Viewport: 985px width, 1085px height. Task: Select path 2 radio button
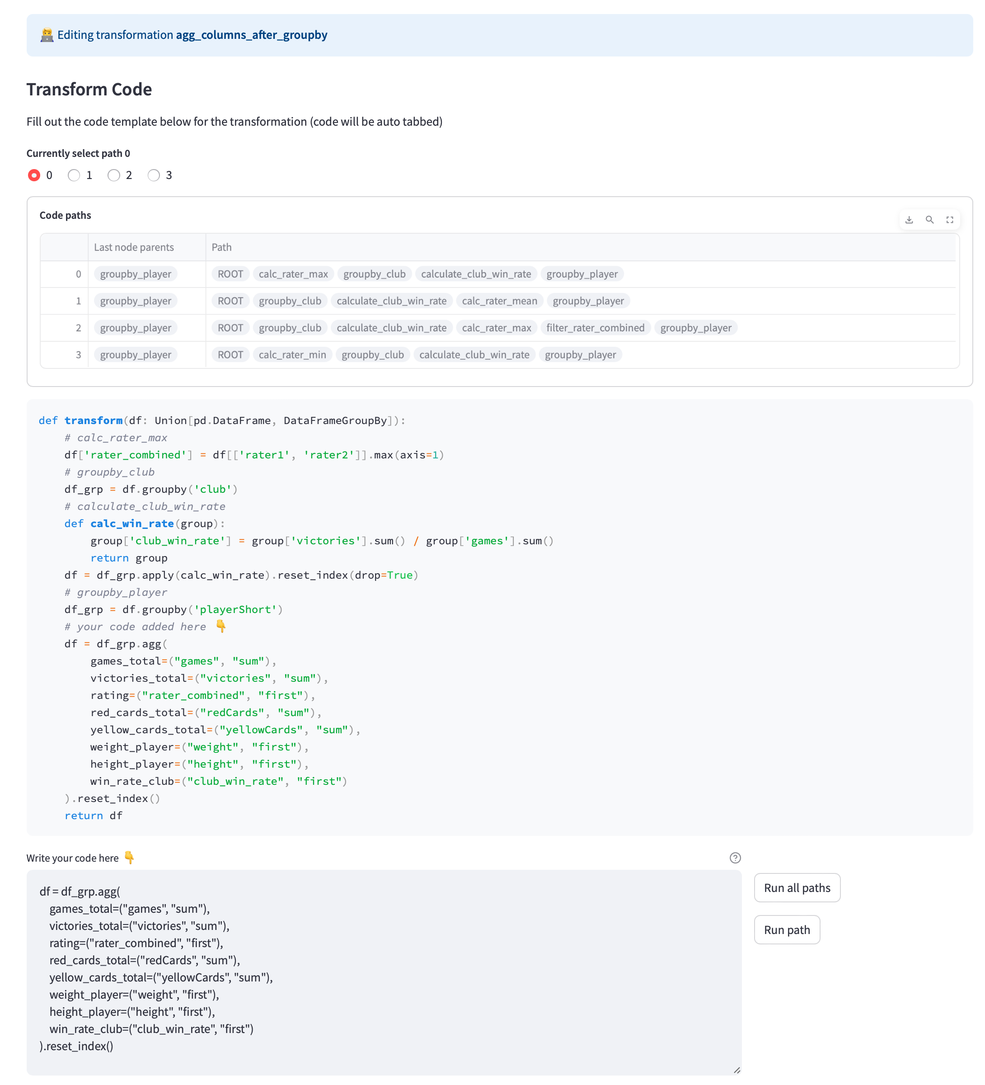[x=113, y=175]
